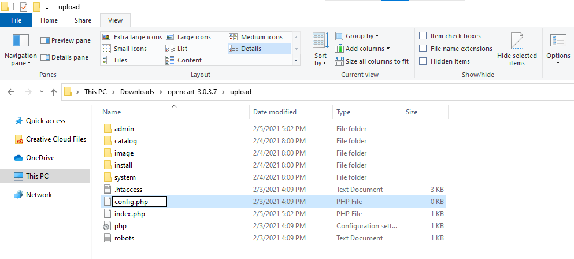This screenshot has width=574, height=259.
Task: Open Add columns dropdown
Action: click(367, 49)
